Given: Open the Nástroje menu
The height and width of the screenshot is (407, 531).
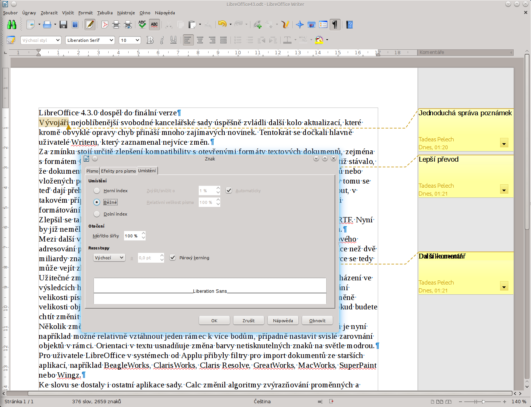Looking at the screenshot, I should 126,13.
